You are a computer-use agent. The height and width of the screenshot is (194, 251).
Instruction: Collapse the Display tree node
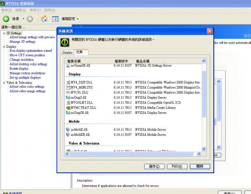4,47
